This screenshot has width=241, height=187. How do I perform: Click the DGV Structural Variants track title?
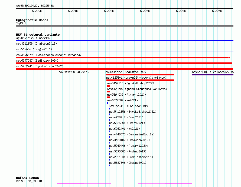coord(38,35)
